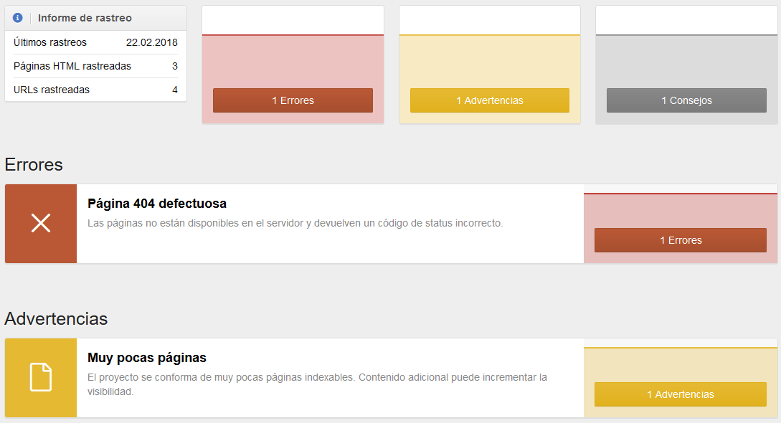Click the Páginas HTML rastreadas row
This screenshot has width=781, height=423.
point(95,66)
